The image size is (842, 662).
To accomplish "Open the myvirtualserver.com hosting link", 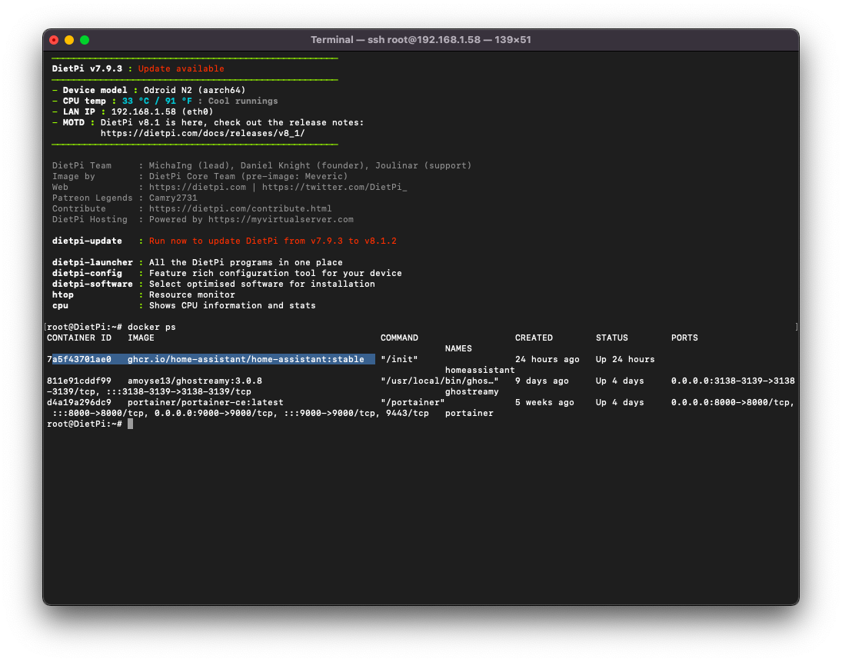I will [x=281, y=219].
